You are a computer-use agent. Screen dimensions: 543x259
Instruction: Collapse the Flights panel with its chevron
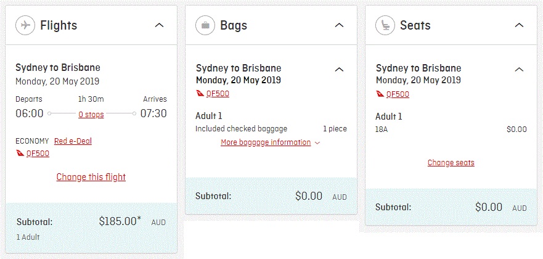click(159, 25)
